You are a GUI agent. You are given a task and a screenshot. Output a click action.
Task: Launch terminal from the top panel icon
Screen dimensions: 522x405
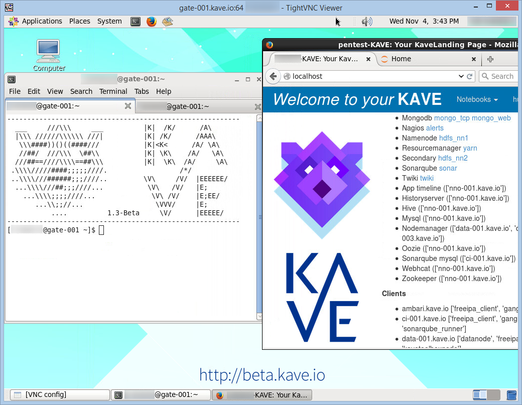pyautogui.click(x=136, y=22)
